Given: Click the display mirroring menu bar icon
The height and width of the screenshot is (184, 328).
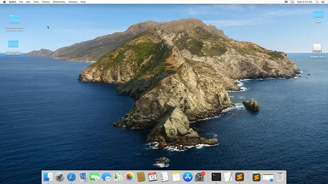Looking at the screenshot, I should [x=292, y=2].
